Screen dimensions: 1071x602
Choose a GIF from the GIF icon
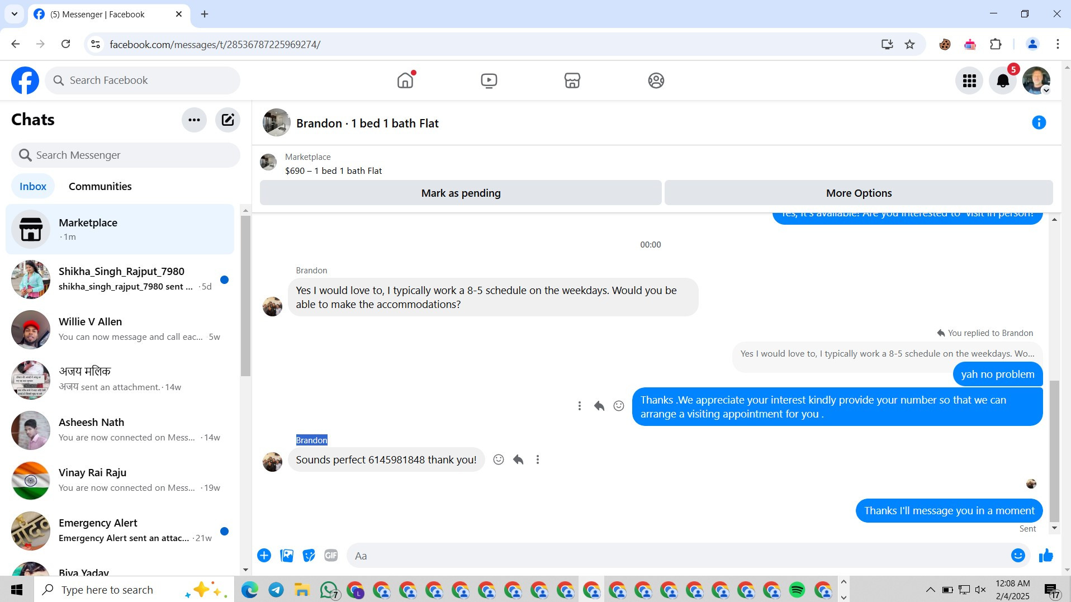point(331,556)
